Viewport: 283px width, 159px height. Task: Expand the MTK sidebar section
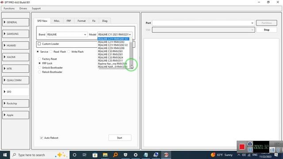tap(16, 68)
